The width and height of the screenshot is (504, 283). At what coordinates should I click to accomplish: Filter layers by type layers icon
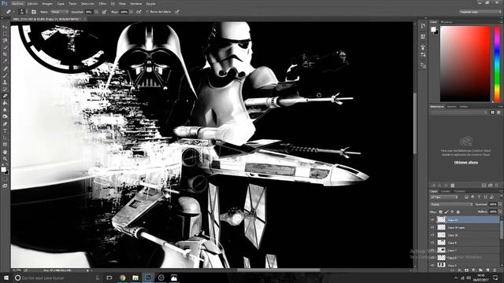click(x=479, y=197)
